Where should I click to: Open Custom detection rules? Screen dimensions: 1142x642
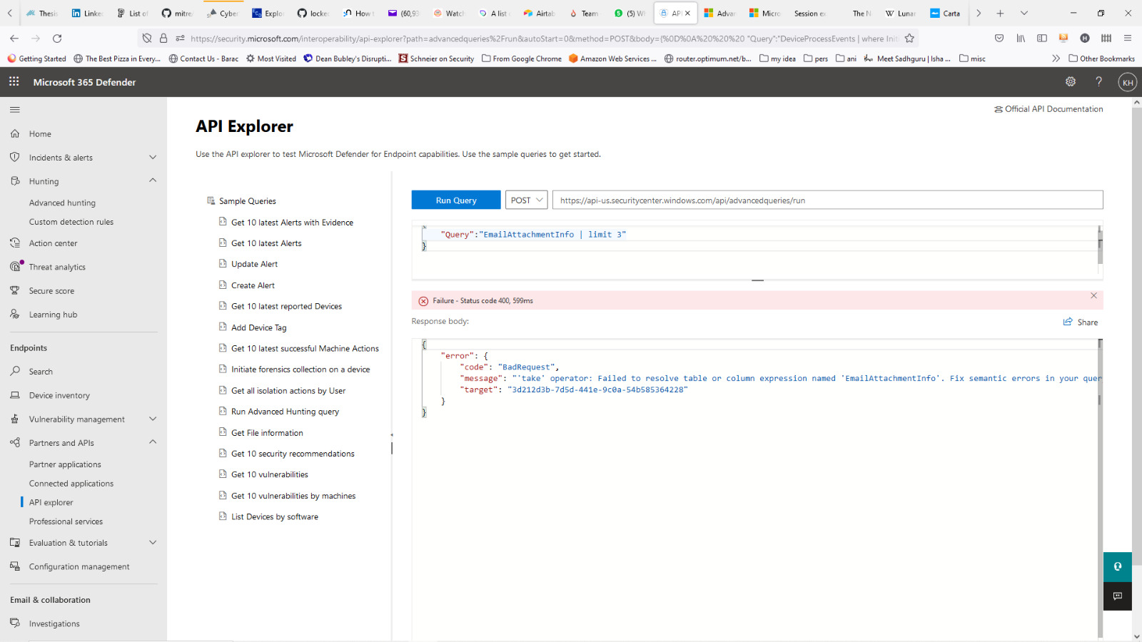(x=71, y=222)
